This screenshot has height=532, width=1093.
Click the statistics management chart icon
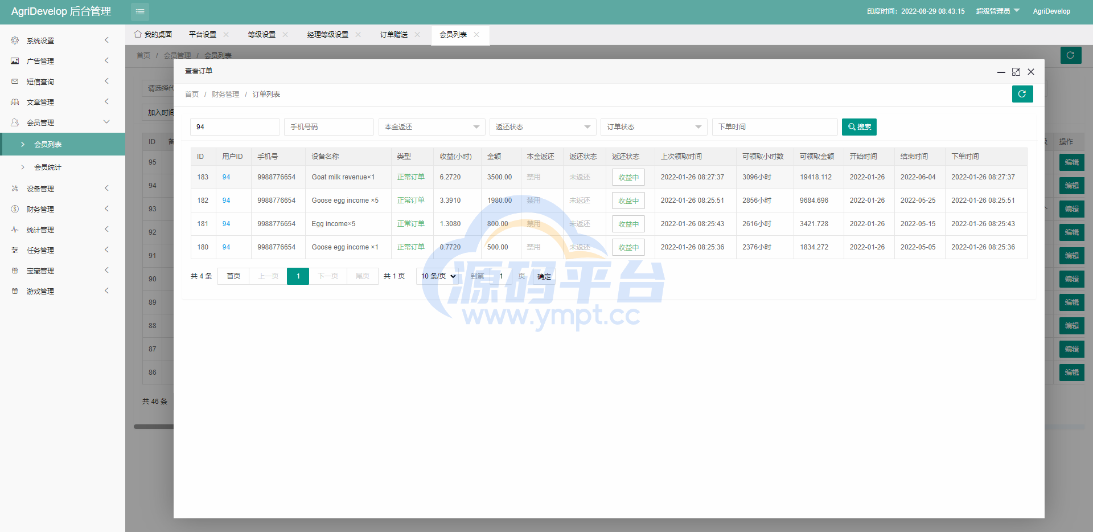tap(15, 230)
